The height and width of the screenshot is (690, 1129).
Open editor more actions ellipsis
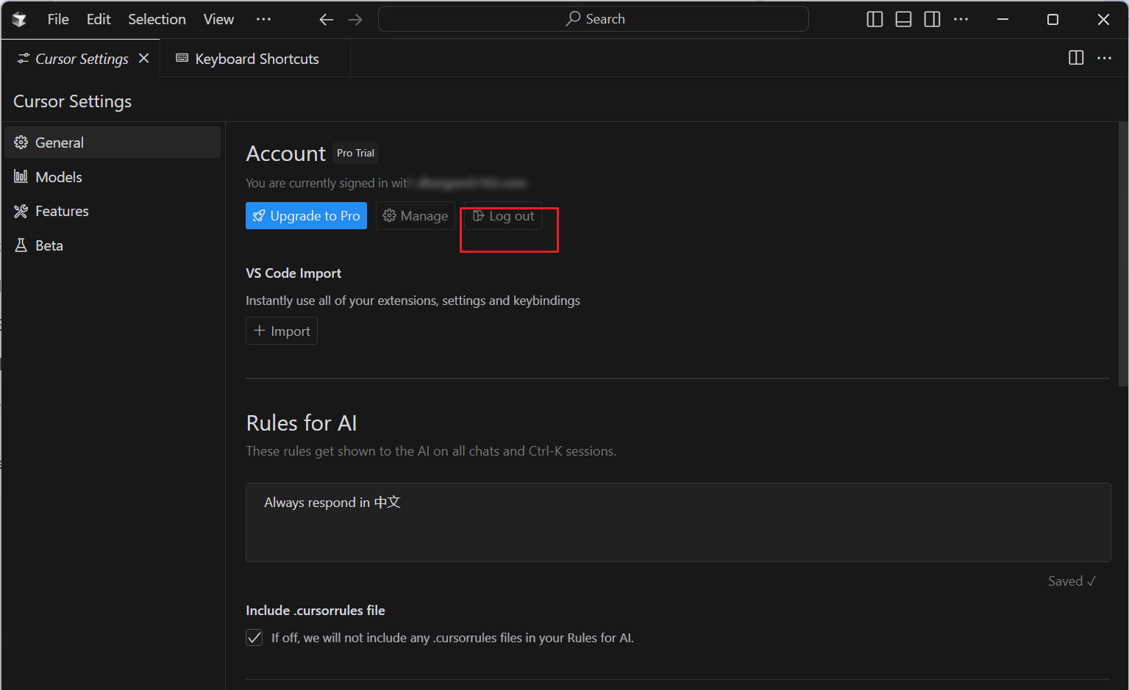click(1104, 58)
